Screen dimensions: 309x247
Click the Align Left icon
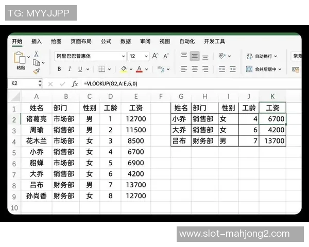click(184, 69)
